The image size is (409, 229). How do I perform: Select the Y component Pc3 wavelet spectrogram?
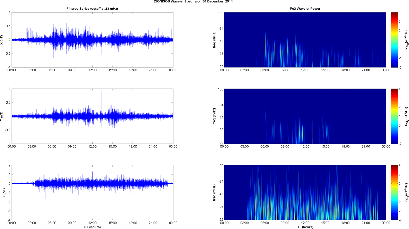(x=305, y=116)
